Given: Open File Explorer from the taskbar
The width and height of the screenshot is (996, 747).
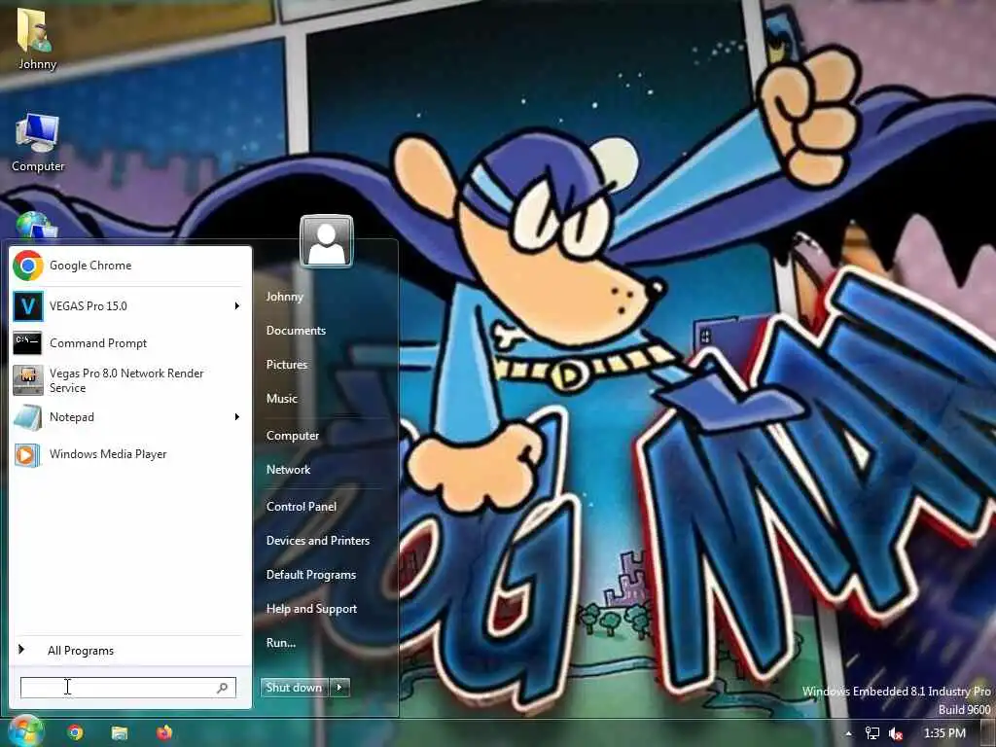Looking at the screenshot, I should (120, 733).
